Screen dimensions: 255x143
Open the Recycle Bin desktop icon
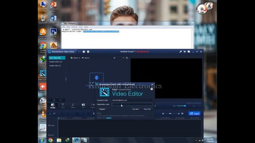click(x=43, y=19)
